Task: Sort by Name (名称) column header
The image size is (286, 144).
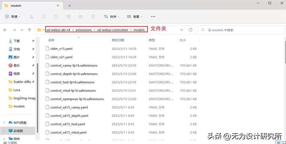Action: point(51,40)
